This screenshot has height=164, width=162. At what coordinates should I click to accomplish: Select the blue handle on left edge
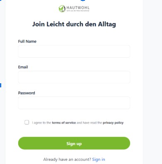[0, 85]
